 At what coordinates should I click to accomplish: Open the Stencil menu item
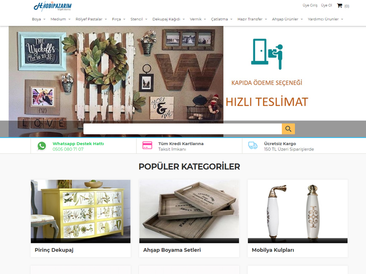point(139,19)
